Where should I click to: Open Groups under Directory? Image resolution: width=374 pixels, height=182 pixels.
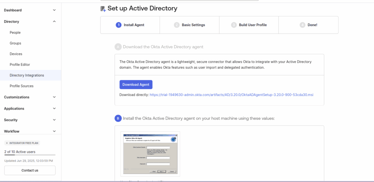tap(15, 43)
